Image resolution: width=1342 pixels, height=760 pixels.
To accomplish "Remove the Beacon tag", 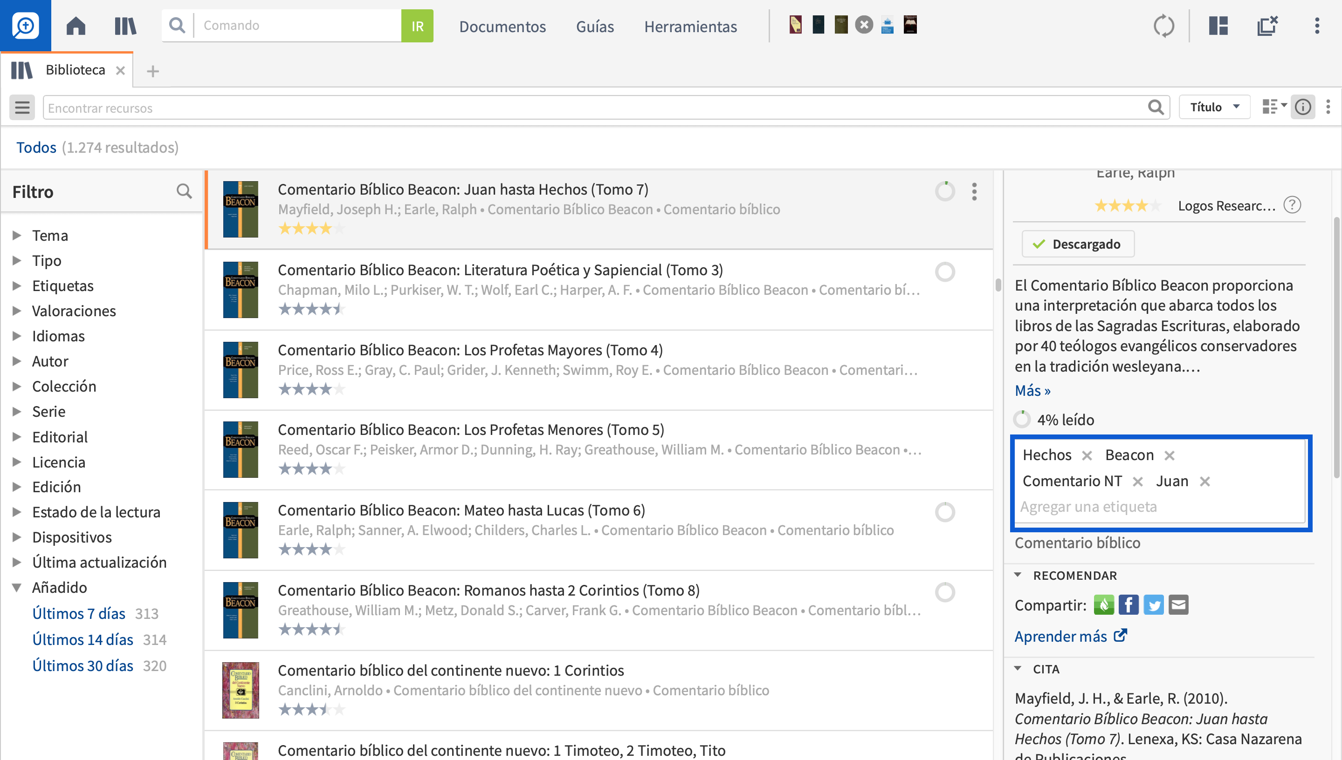I will pos(1169,455).
